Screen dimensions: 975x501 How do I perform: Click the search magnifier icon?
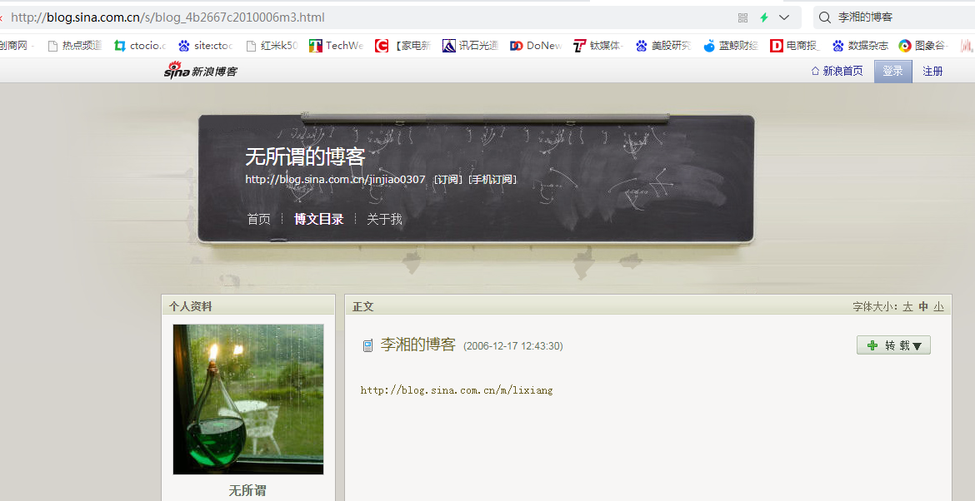[x=824, y=17]
